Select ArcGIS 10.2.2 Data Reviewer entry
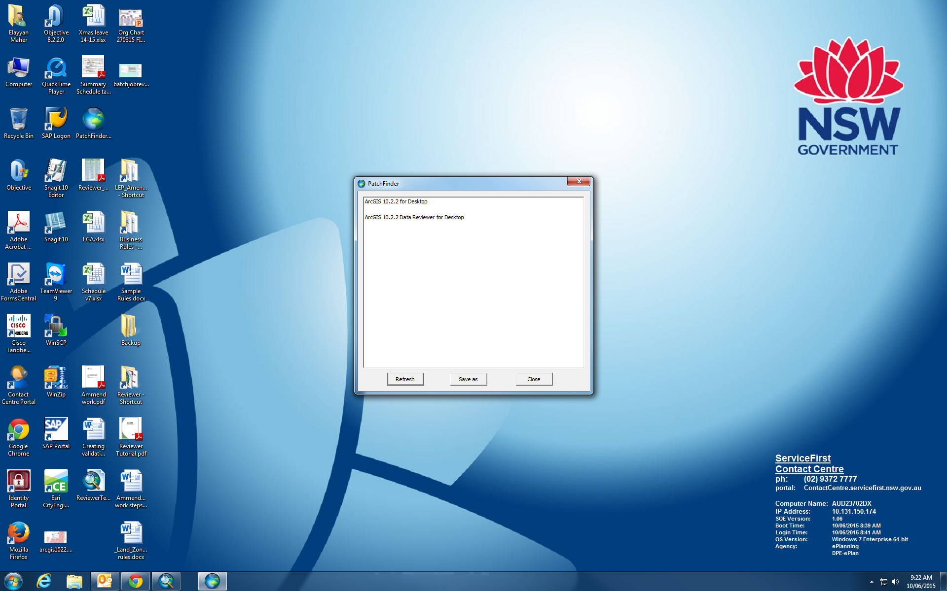This screenshot has height=591, width=947. (414, 217)
